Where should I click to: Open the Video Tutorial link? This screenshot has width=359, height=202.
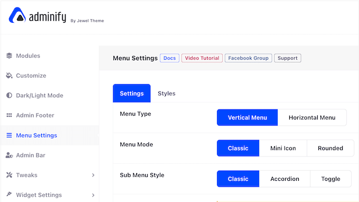[x=202, y=58]
